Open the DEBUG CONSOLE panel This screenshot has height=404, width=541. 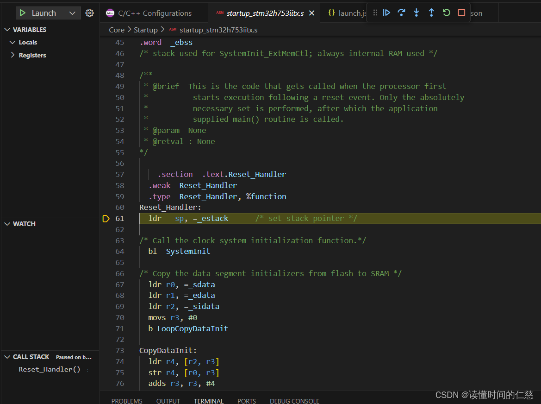tap(294, 400)
